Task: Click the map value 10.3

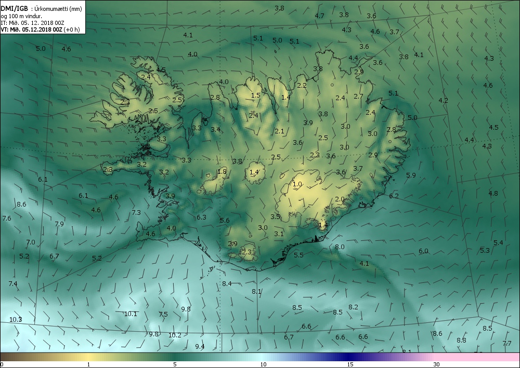Action: tap(16, 319)
